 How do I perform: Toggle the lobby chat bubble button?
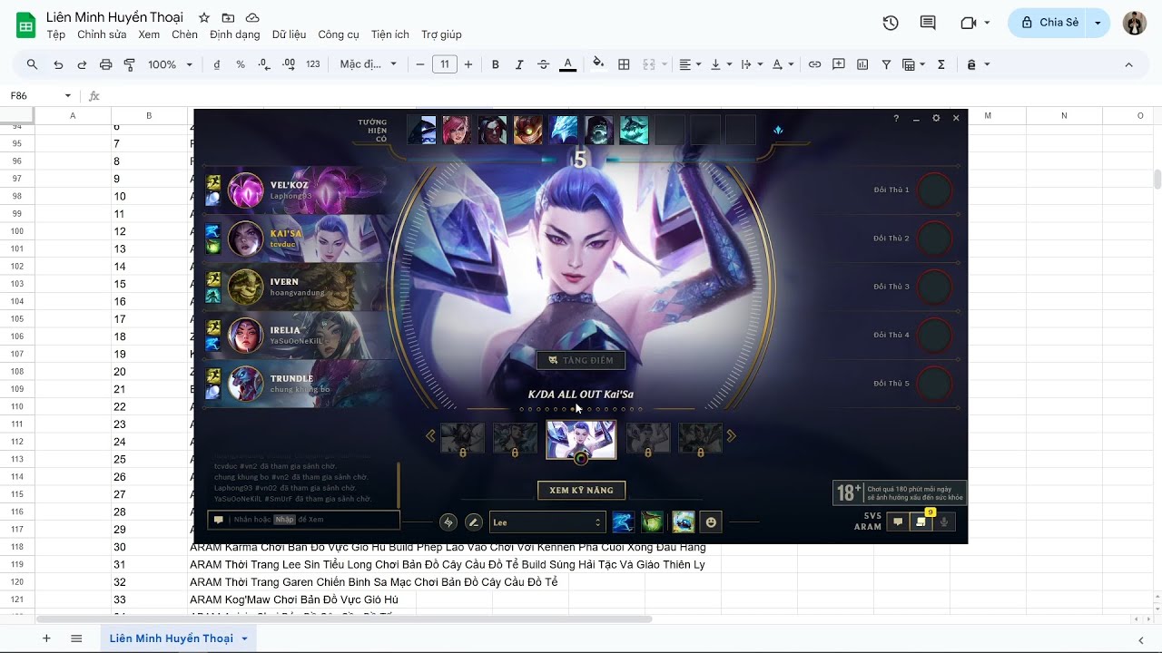coord(898,521)
